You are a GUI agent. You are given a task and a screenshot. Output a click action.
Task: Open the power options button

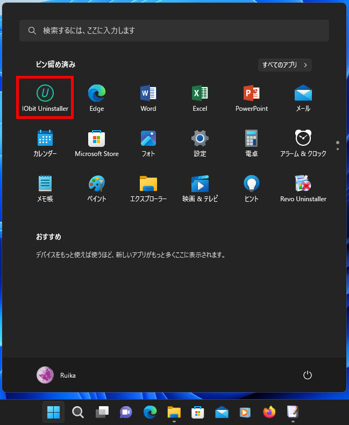pyautogui.click(x=308, y=375)
